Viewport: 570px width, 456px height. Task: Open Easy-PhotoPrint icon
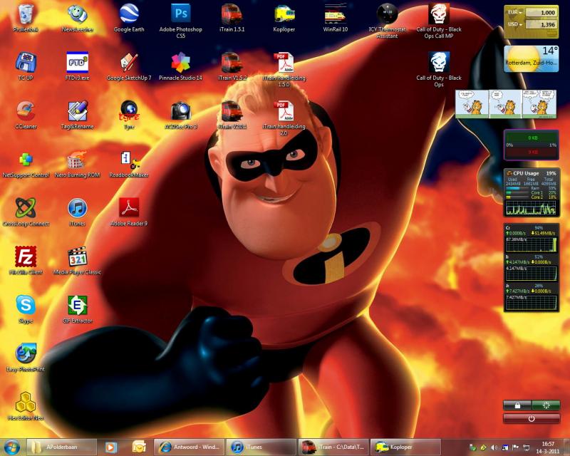point(26,358)
